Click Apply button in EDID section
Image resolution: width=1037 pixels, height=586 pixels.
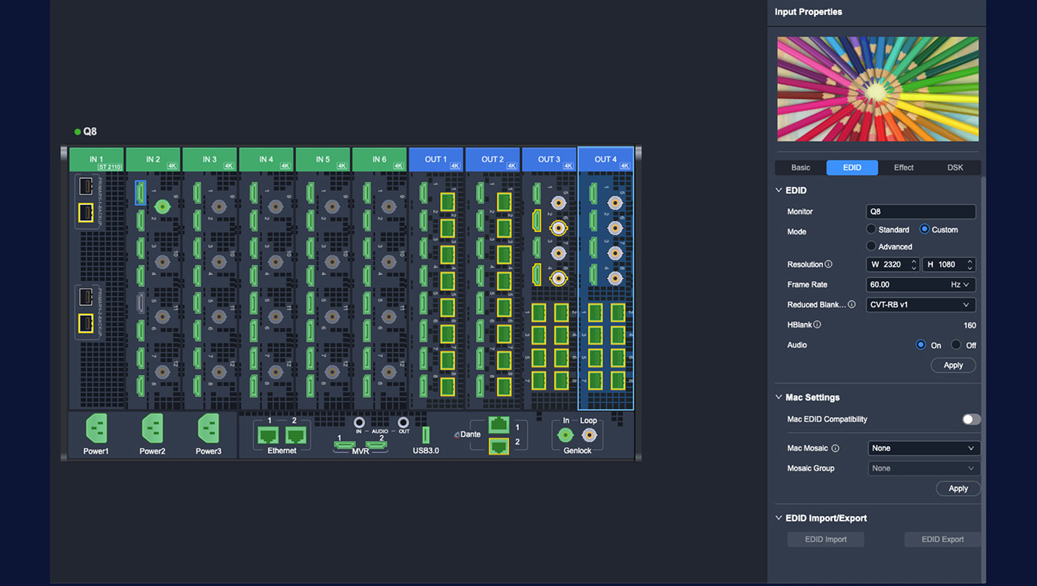click(953, 365)
